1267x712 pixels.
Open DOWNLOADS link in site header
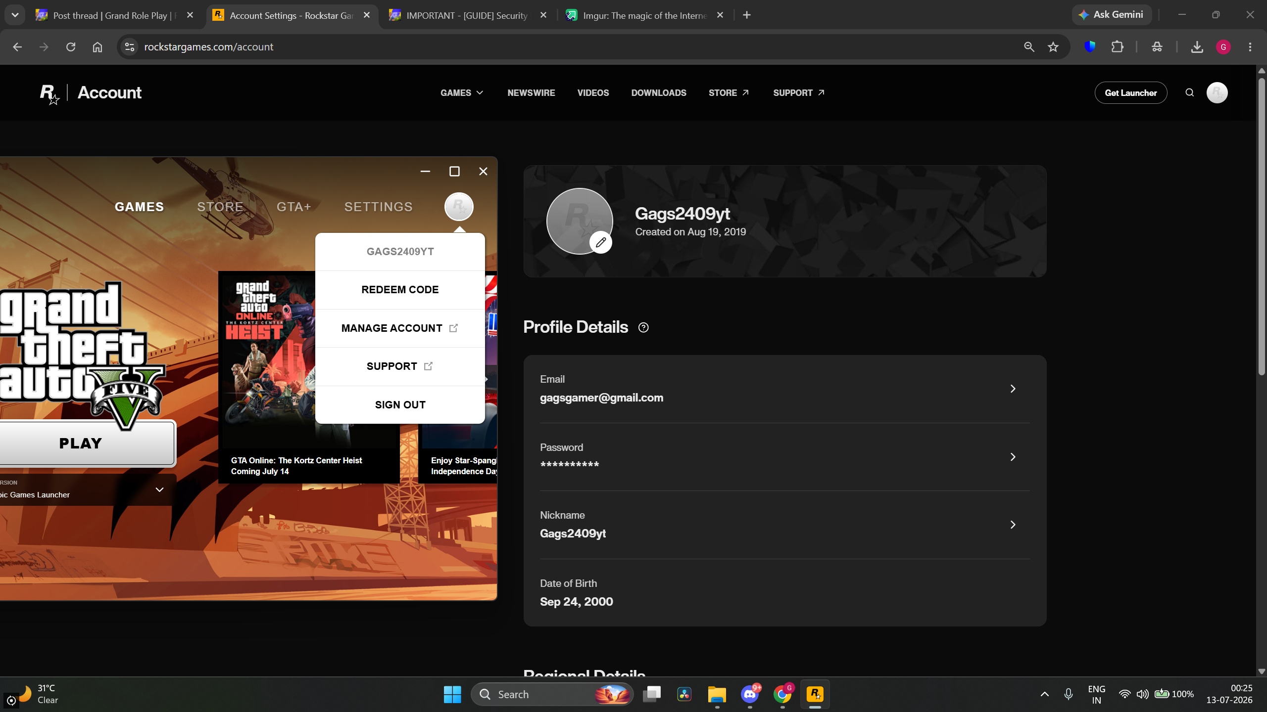(659, 93)
